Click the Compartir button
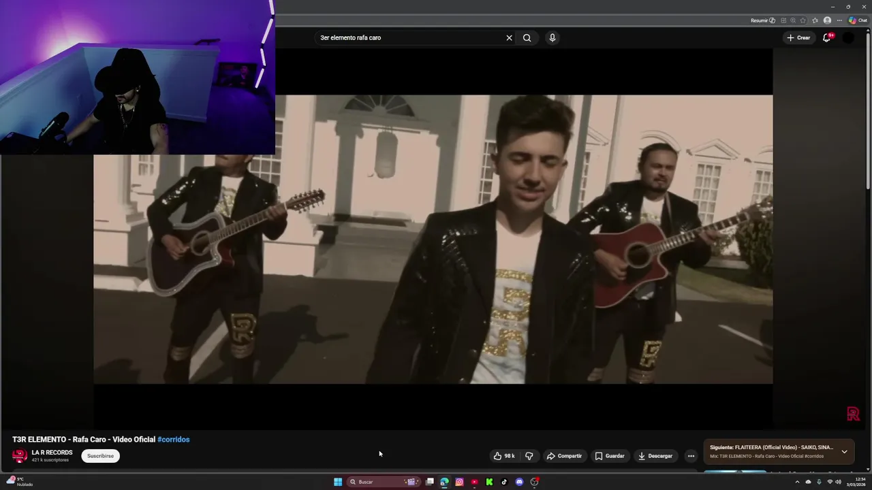The height and width of the screenshot is (490, 872). [x=564, y=456]
